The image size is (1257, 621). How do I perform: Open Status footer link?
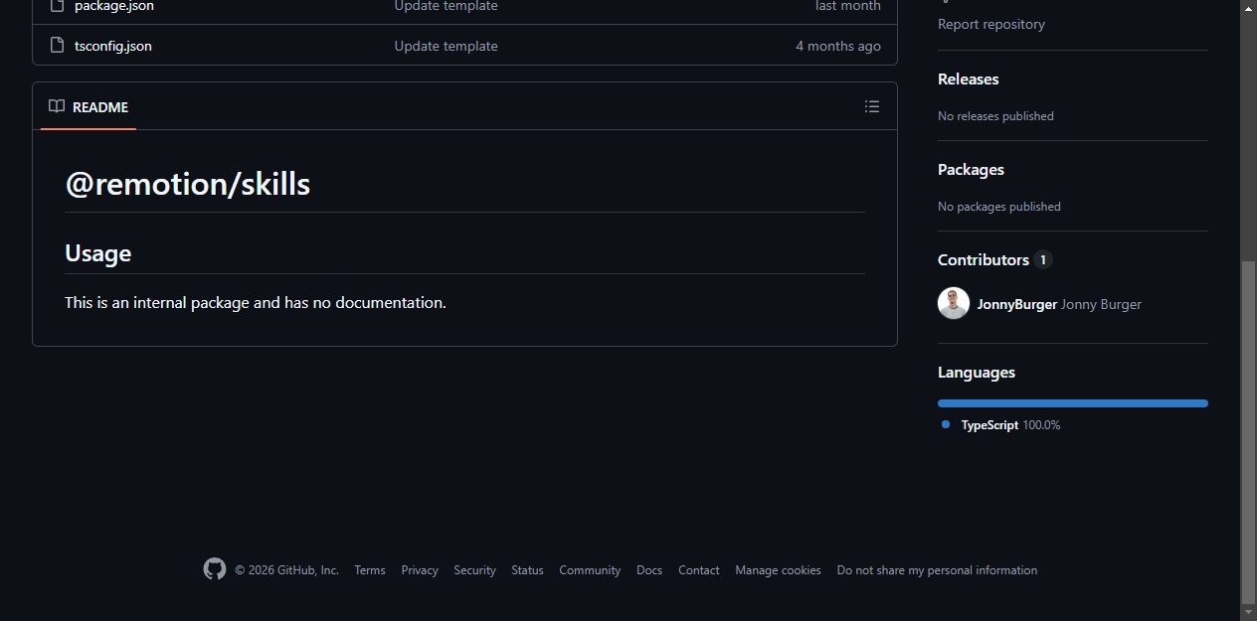(528, 570)
